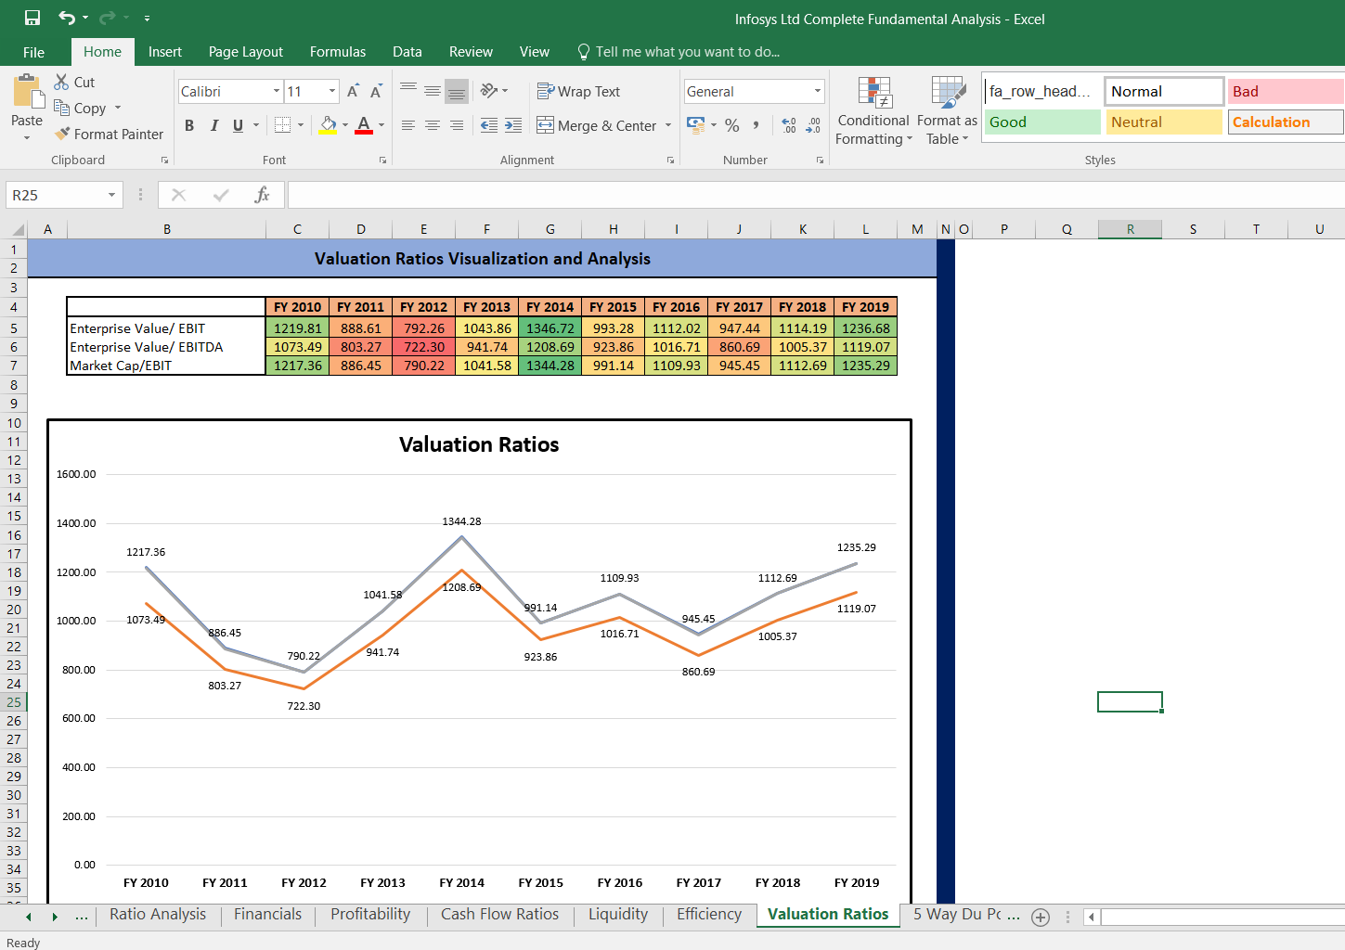
Task: Click the Undo arrow icon
Action: click(x=67, y=18)
